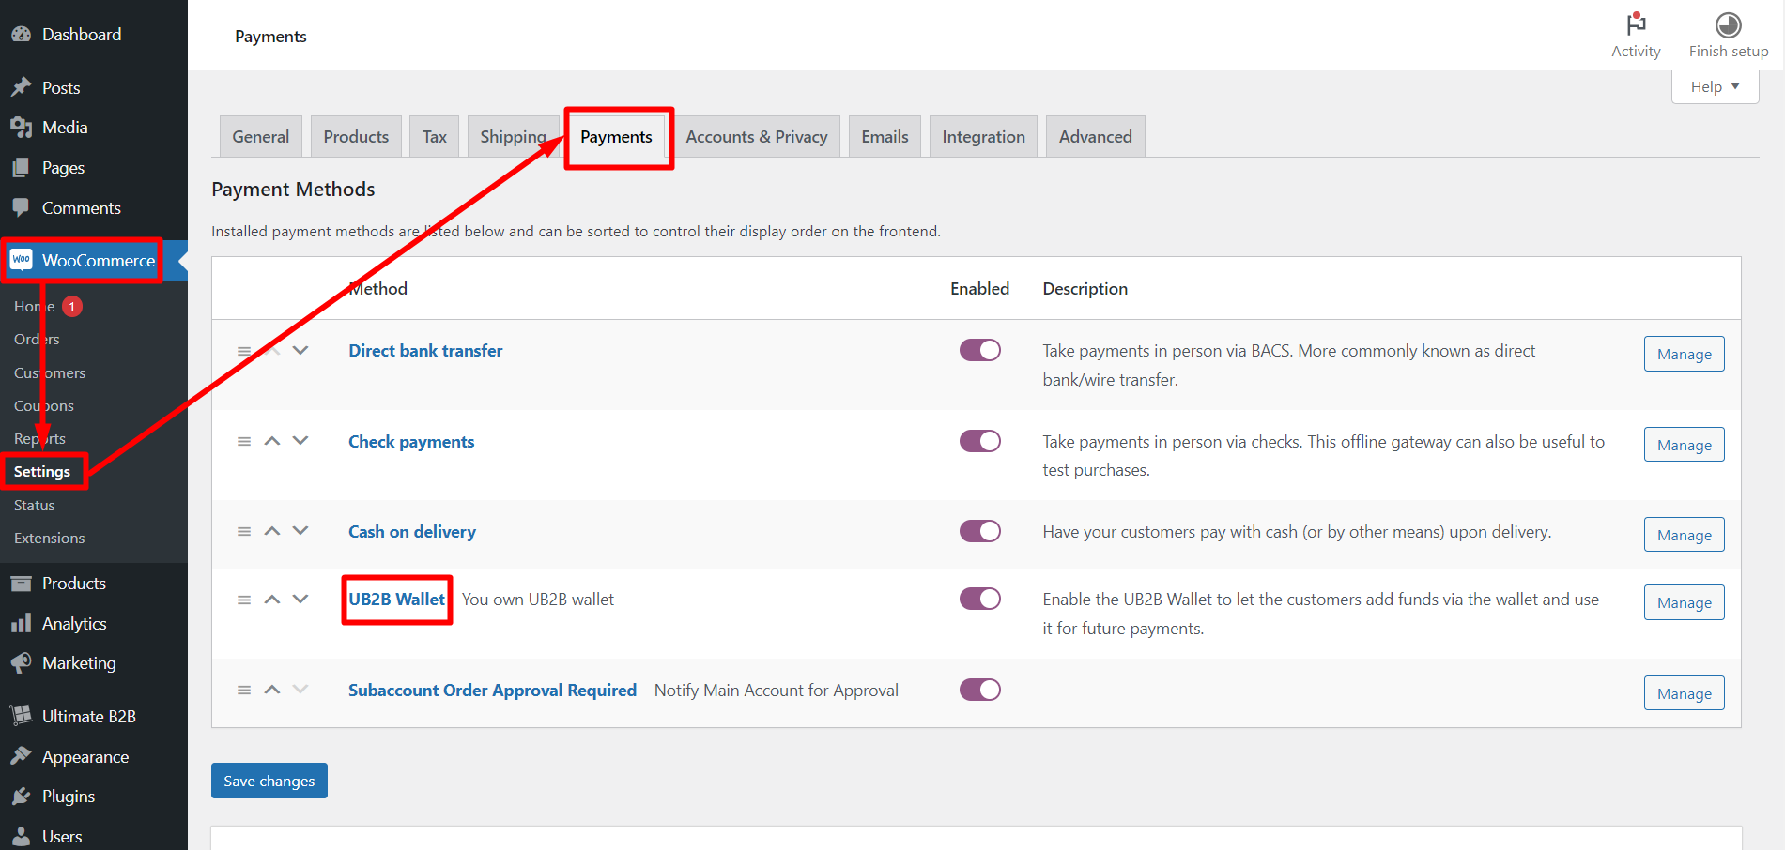Click the Ultimate B2B cart icon
The image size is (1785, 850).
pos(21,716)
